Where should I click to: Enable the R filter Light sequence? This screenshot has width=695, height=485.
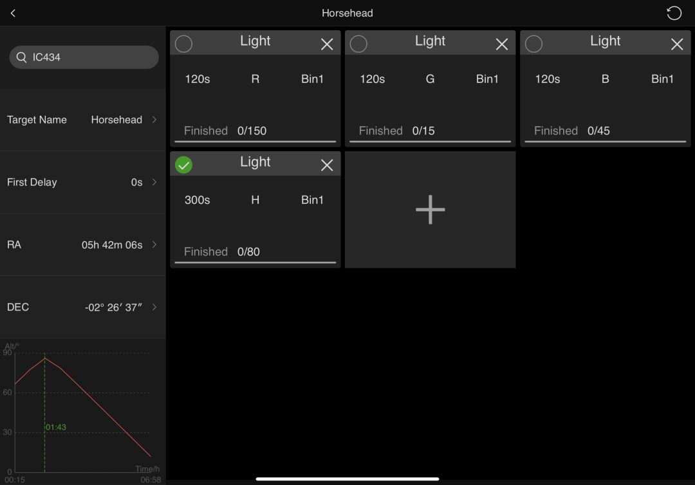point(184,44)
